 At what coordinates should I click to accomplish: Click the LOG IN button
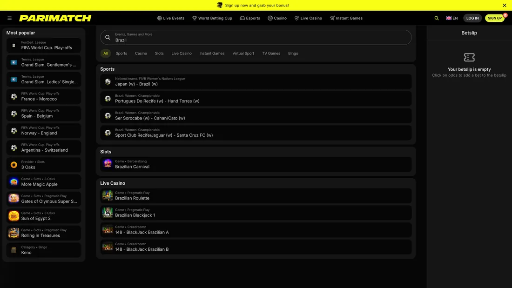[x=472, y=18]
